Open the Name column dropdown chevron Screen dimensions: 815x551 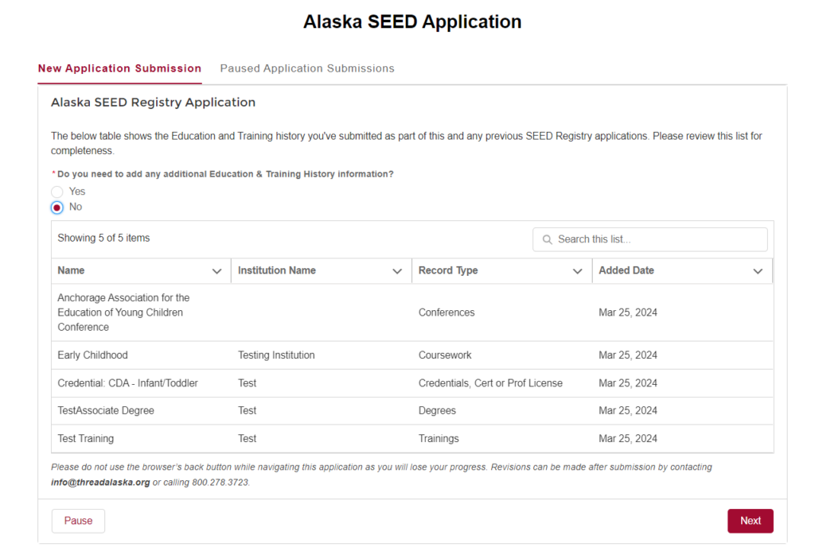click(x=216, y=271)
